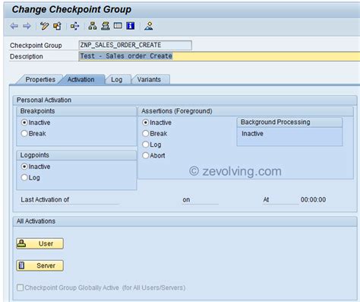Screen dimensions: 360x302
Task: Click the User activations button
Action: pyautogui.click(x=39, y=243)
